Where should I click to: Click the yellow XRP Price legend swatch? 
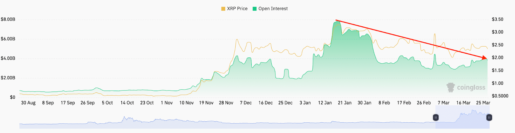coord(223,9)
